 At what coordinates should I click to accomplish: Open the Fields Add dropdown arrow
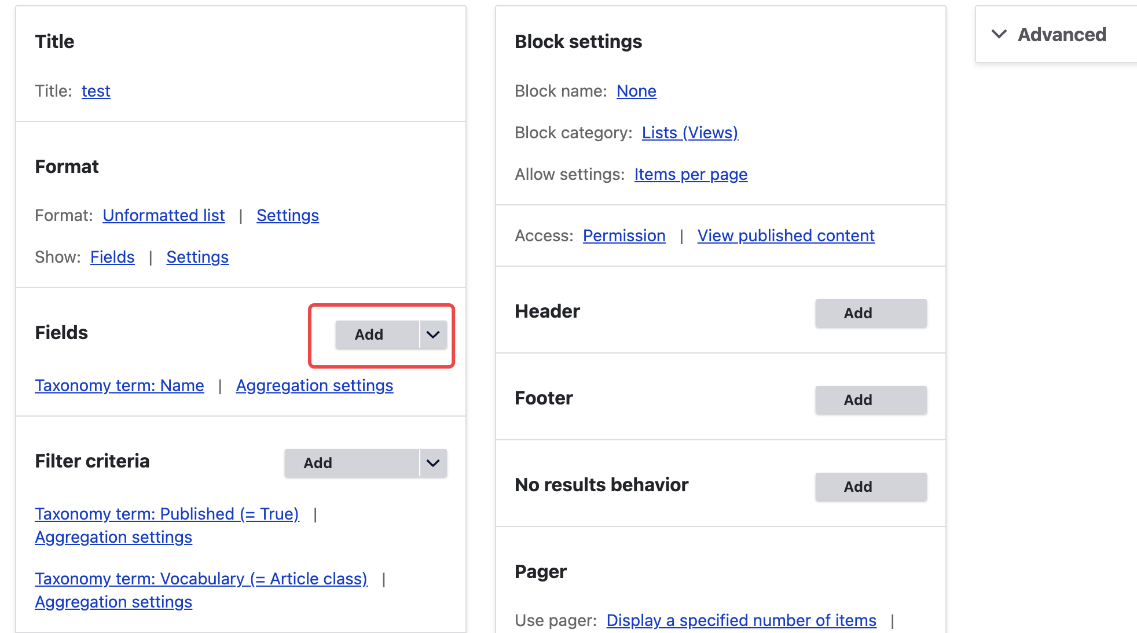click(x=433, y=334)
